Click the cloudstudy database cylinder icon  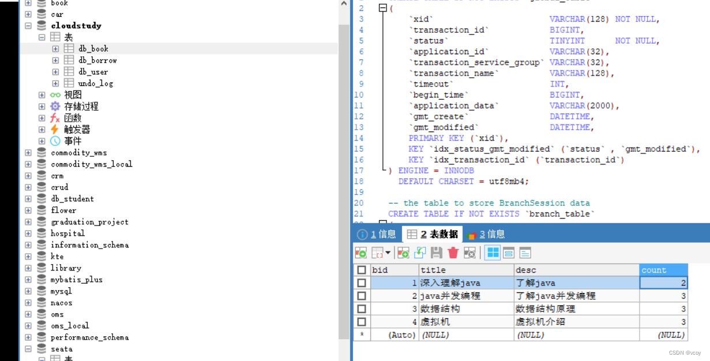coord(41,25)
